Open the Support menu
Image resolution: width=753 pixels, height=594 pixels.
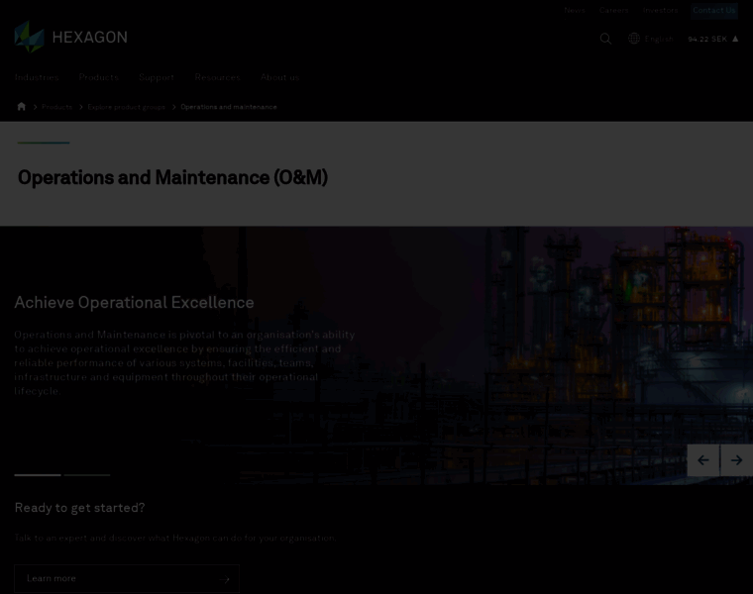point(157,77)
